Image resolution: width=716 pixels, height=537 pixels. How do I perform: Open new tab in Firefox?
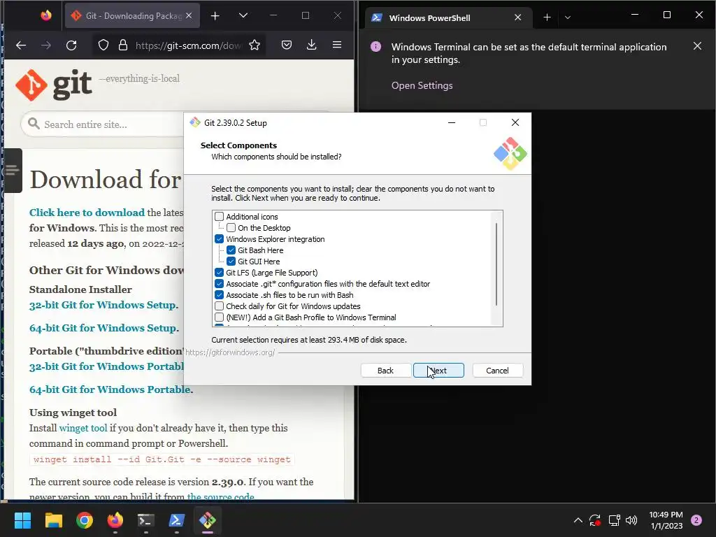tap(215, 16)
